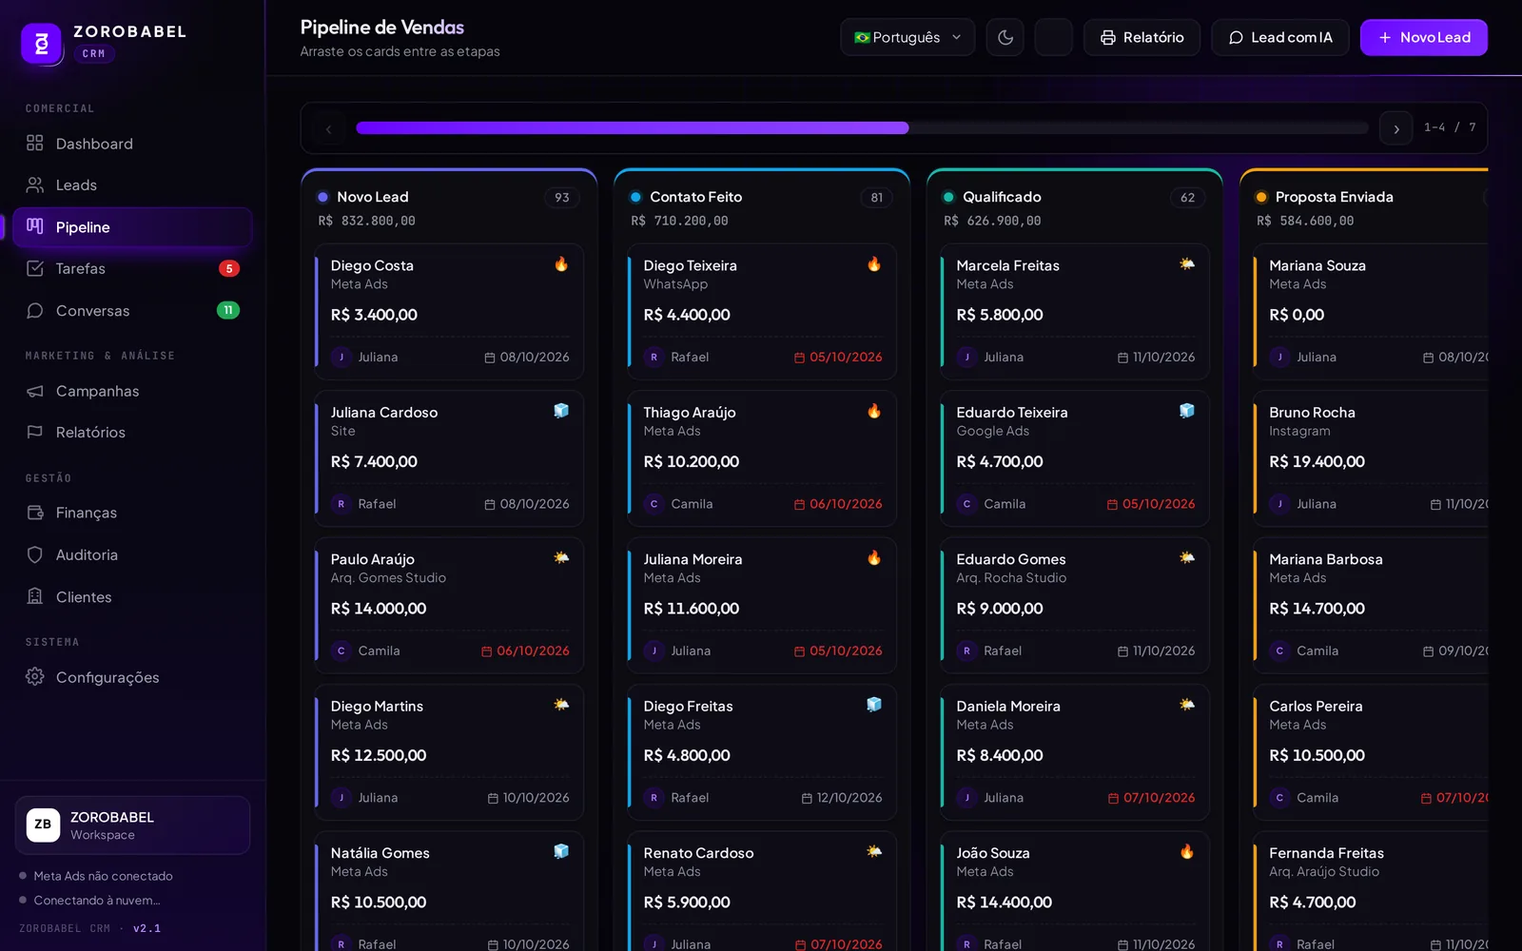Click the sun icon on Paulo Araújo card

[561, 557]
